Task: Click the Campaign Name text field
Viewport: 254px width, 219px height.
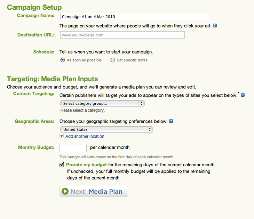Action: (134, 16)
